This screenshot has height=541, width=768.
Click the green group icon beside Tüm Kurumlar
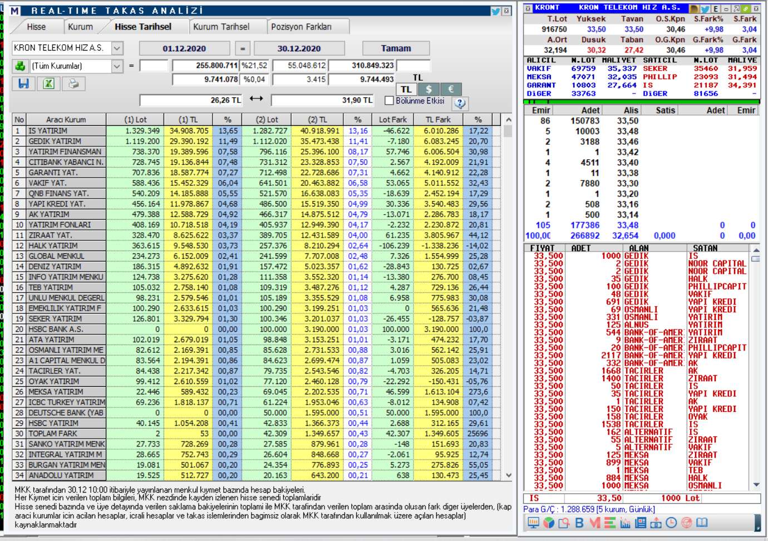(x=20, y=66)
